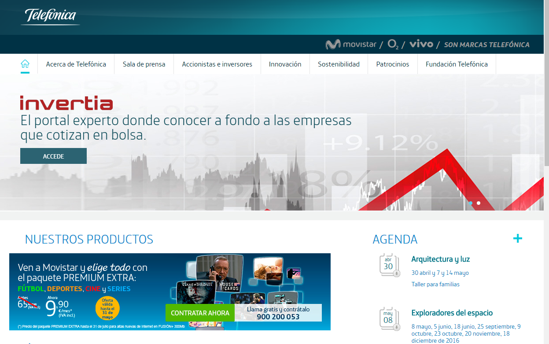Open Patrocinios menu
Screen dimensions: 549x344
pos(393,64)
